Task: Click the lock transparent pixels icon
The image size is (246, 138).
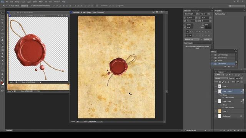Action: click(220, 82)
